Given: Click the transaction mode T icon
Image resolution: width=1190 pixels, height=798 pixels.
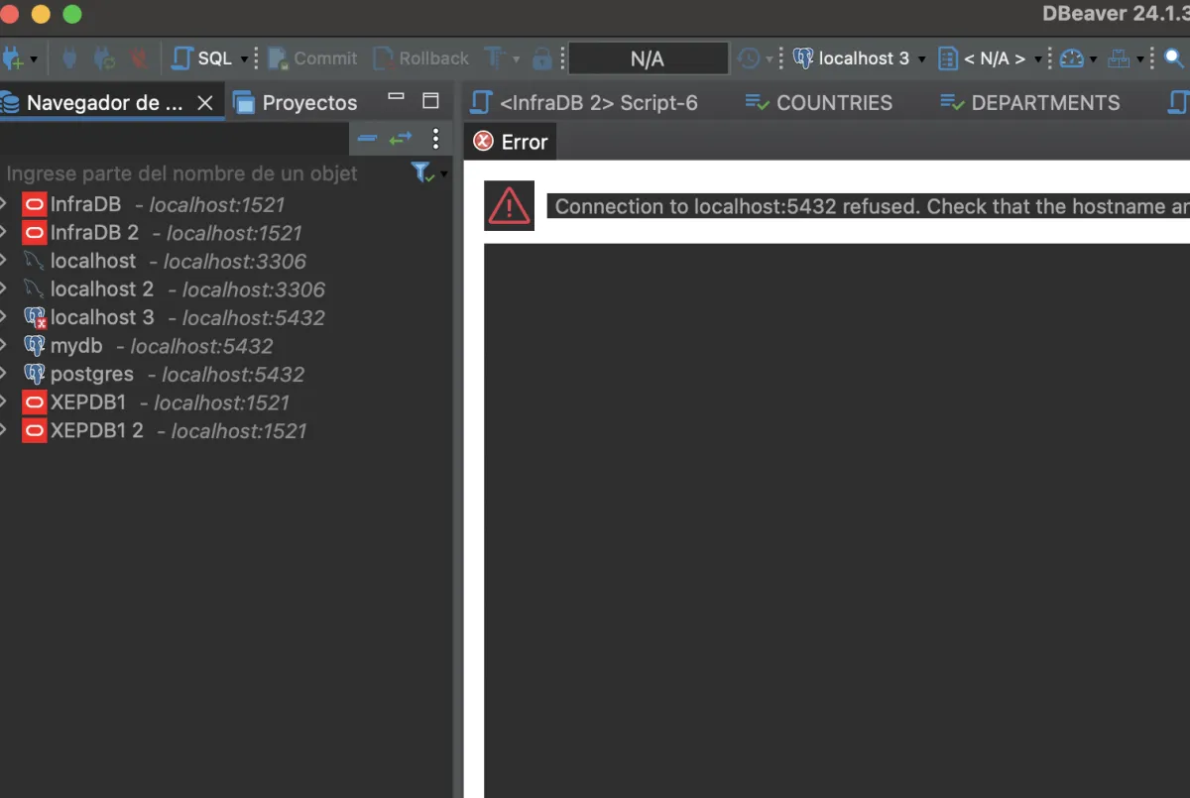Looking at the screenshot, I should 494,58.
